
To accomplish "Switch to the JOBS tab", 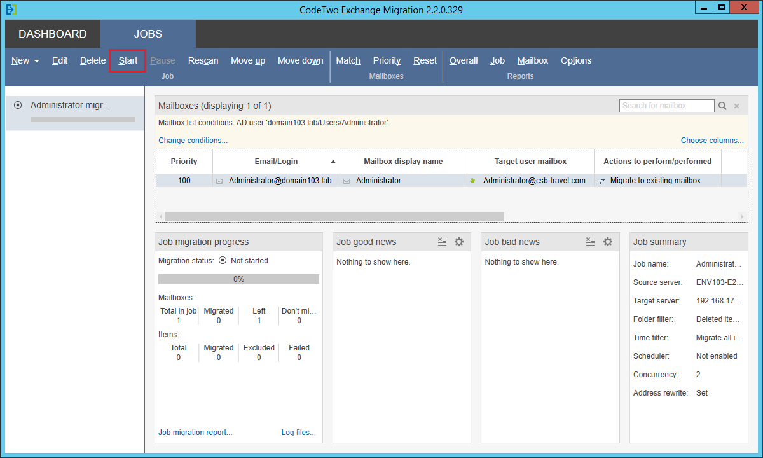I will pos(148,34).
